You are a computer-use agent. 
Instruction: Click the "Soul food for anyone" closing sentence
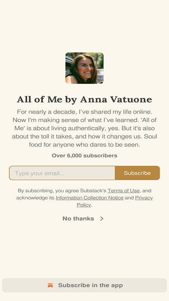click(x=85, y=140)
